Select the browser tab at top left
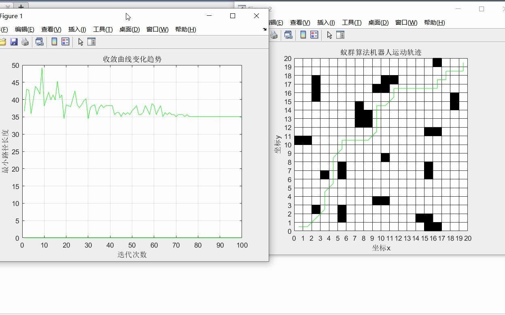 point(6,6)
